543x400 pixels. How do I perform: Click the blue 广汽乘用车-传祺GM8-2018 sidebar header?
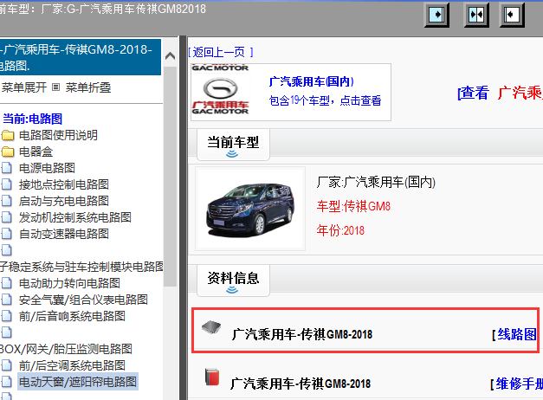click(81, 57)
